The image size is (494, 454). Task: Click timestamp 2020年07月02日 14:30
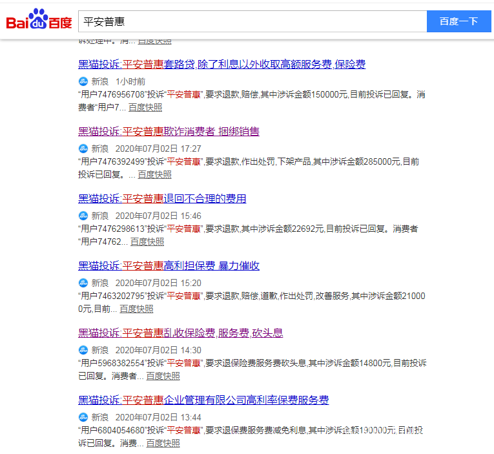(158, 350)
